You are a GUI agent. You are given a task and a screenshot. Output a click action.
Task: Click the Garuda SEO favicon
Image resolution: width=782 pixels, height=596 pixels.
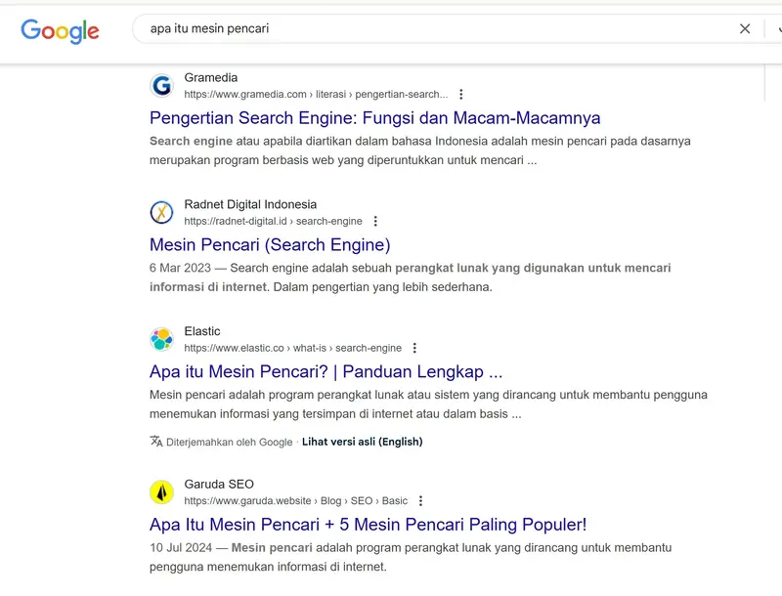click(161, 492)
